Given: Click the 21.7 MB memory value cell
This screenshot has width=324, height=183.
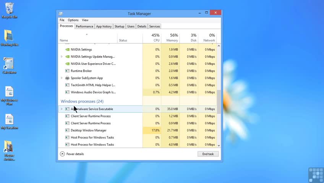Looking at the screenshot, I should 170,130.
